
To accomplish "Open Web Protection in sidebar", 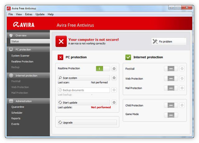I will [x=20, y=87].
